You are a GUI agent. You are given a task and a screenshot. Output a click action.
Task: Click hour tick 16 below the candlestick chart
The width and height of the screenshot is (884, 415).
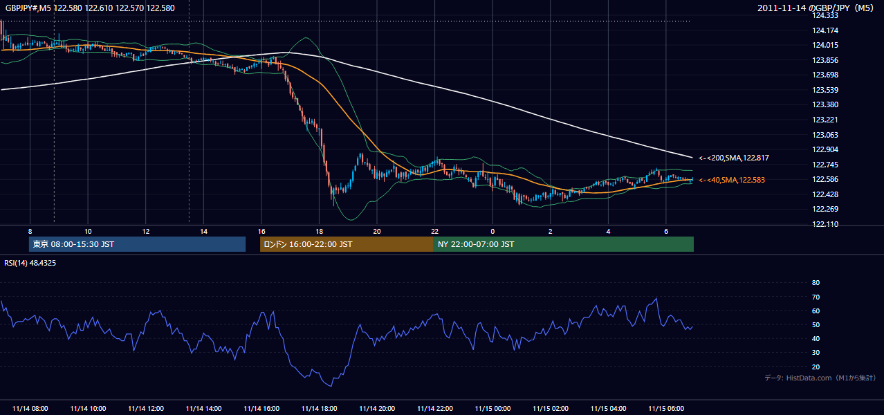coord(261,231)
